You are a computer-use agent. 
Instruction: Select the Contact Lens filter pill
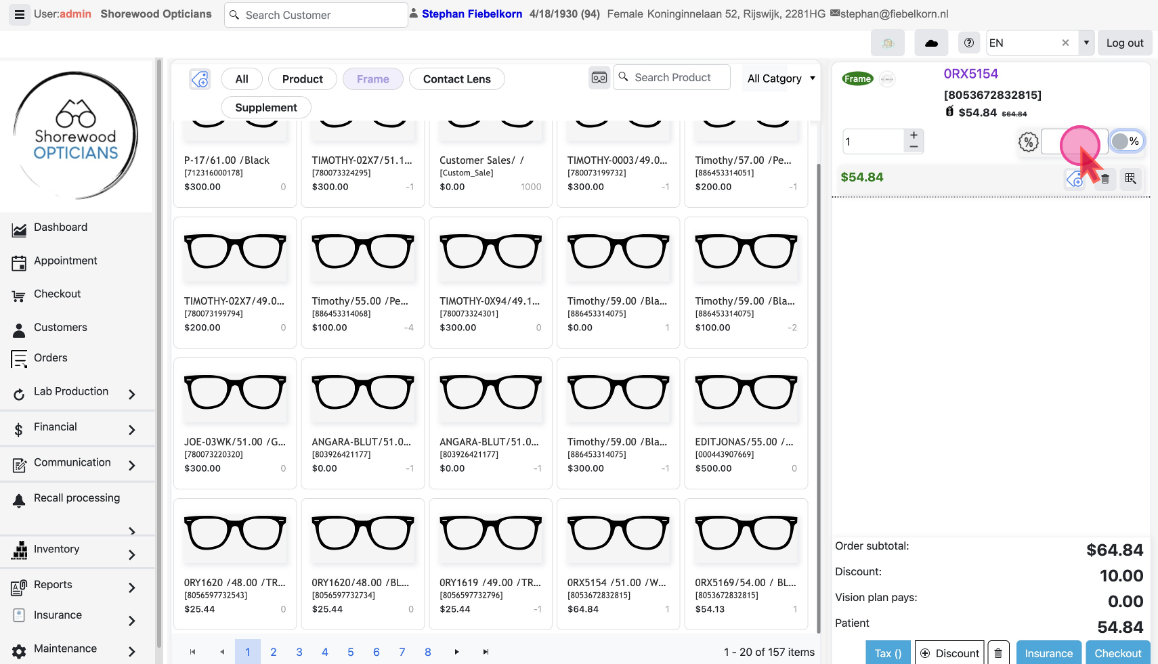[456, 79]
